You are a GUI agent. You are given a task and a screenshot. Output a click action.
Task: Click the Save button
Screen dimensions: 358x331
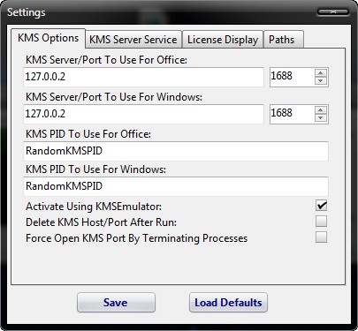click(x=116, y=303)
